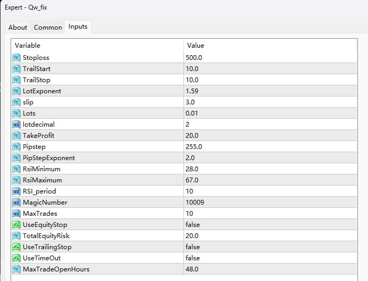
Task: Click the lotdecimal integer type icon
Action: tap(16, 124)
